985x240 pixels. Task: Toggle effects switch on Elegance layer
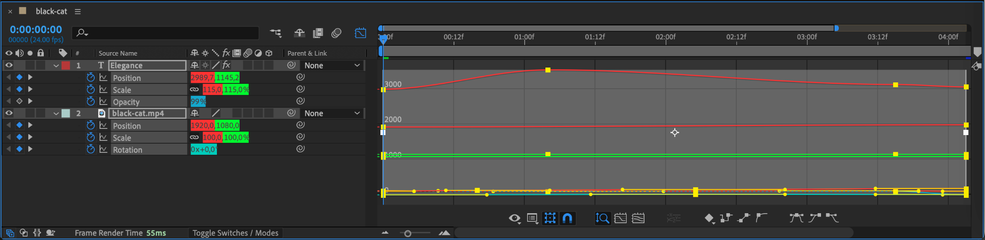[226, 65]
